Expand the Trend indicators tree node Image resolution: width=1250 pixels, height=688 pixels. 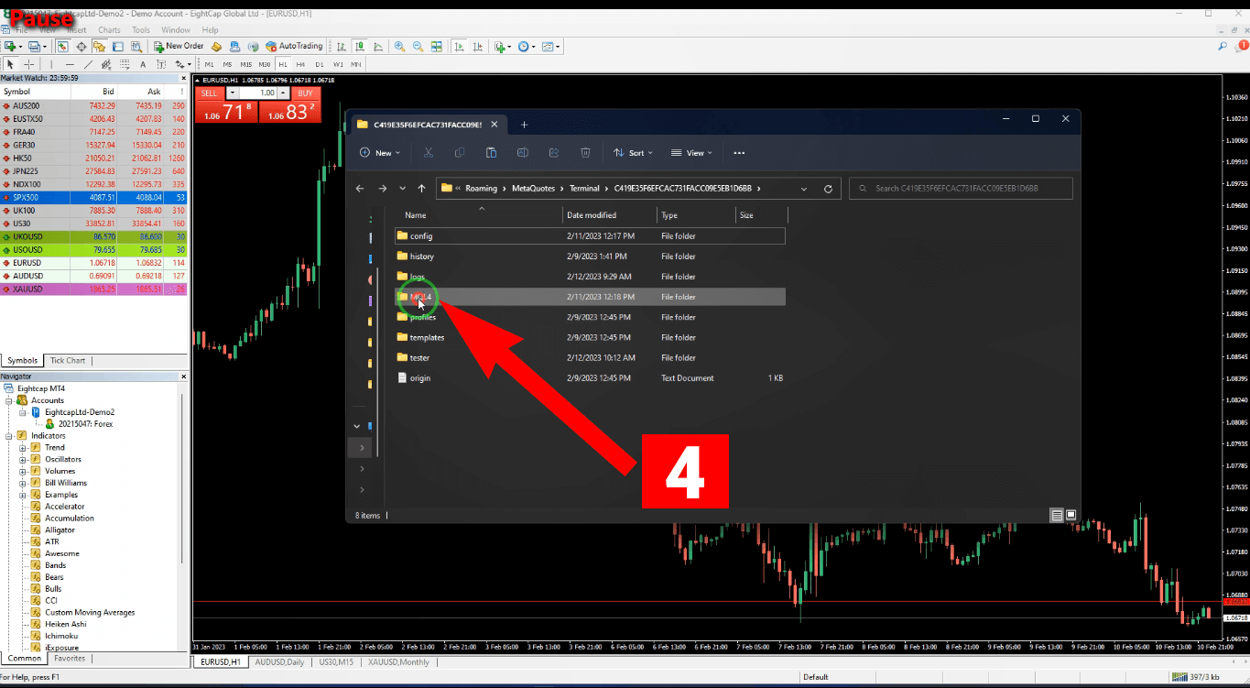pos(23,448)
